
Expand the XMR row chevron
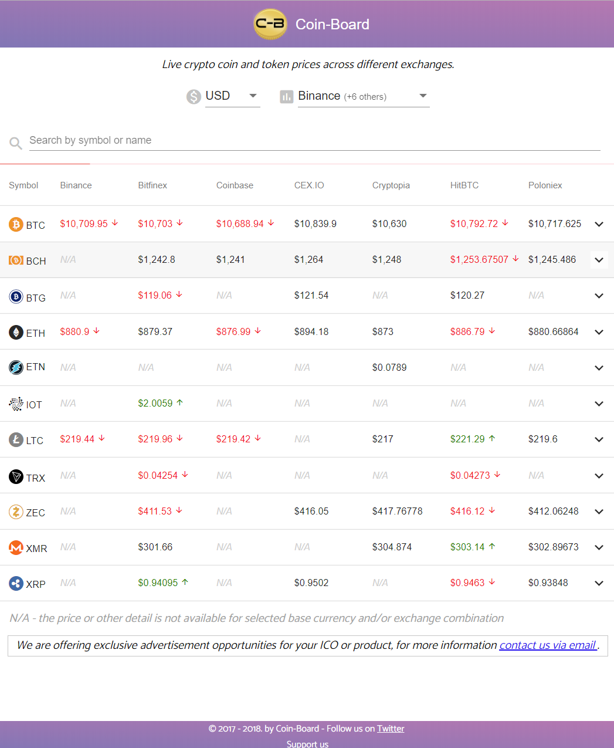[x=599, y=547]
